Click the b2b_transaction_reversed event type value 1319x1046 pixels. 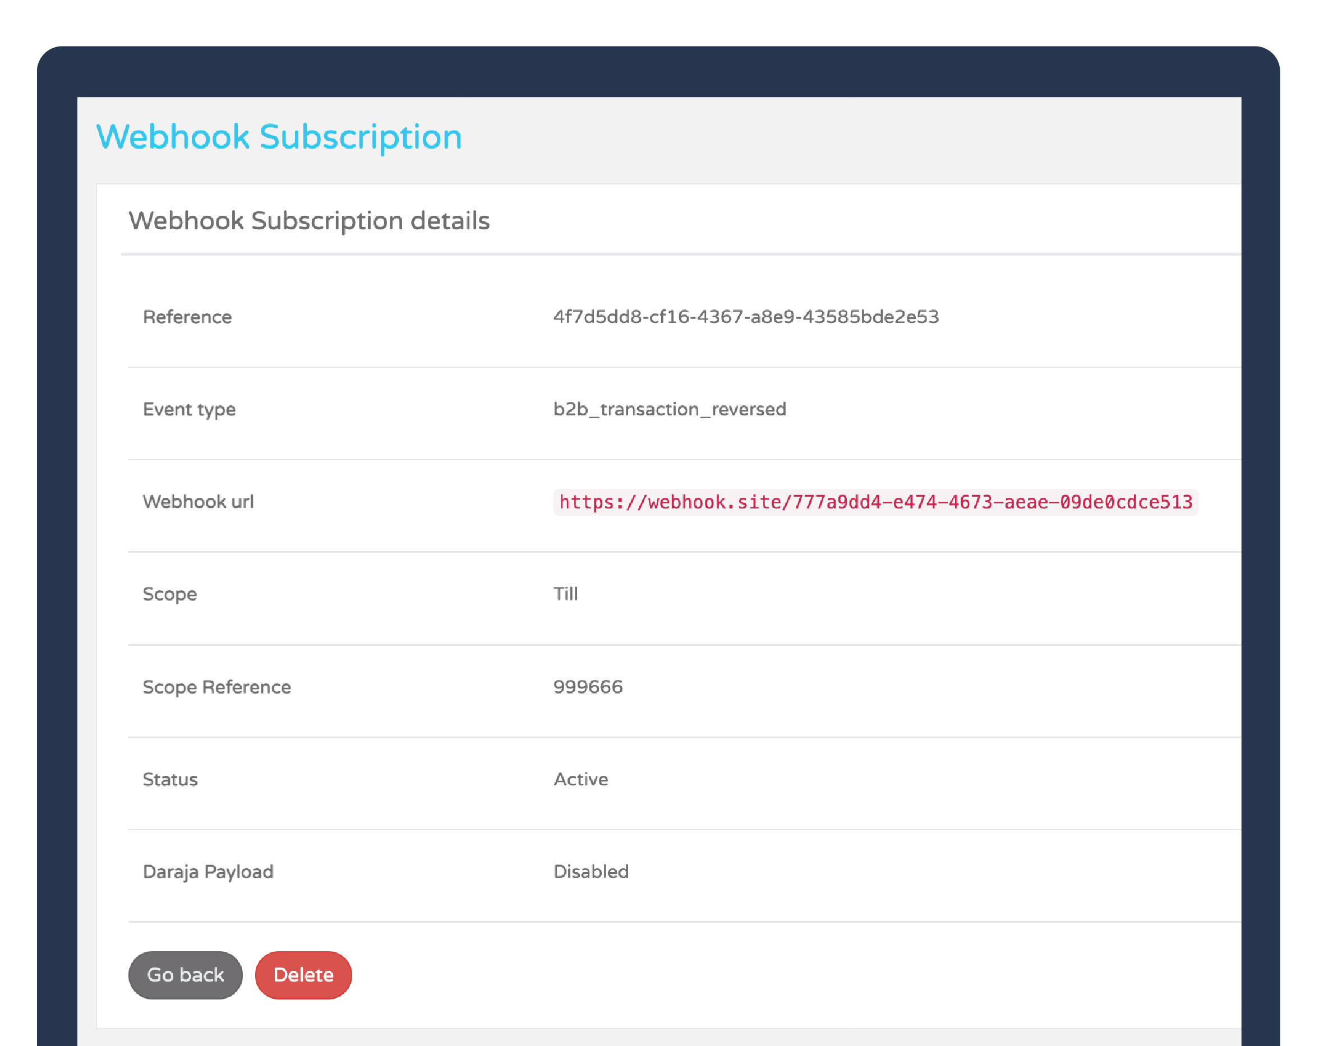point(669,409)
